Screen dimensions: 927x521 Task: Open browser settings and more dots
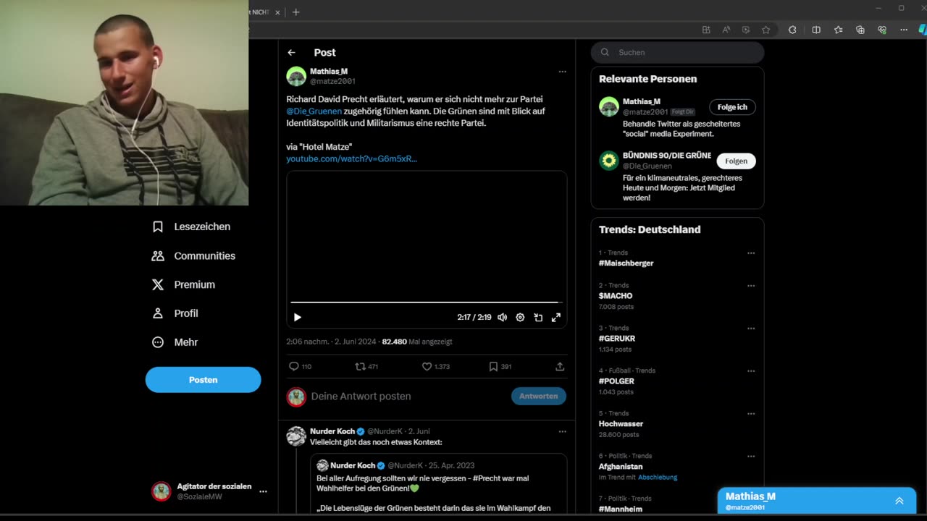(x=904, y=30)
